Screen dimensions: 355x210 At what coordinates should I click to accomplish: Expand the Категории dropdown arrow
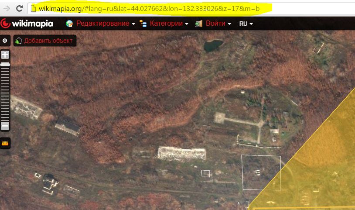pyautogui.click(x=187, y=24)
